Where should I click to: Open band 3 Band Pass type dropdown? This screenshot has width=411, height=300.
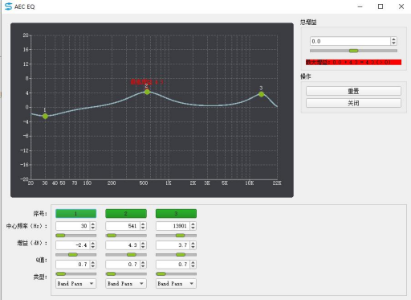pyautogui.click(x=176, y=283)
